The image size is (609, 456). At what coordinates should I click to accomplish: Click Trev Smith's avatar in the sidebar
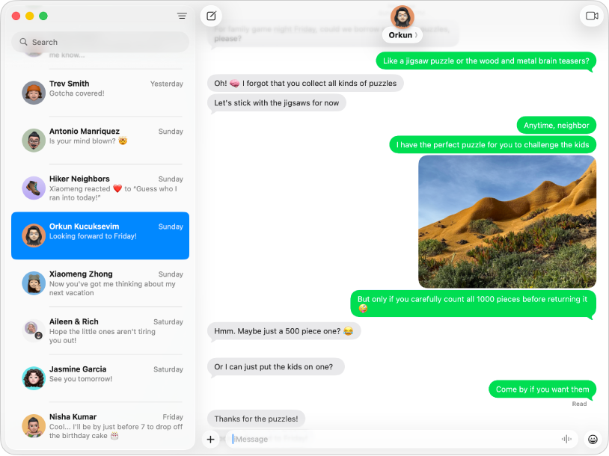tap(33, 93)
